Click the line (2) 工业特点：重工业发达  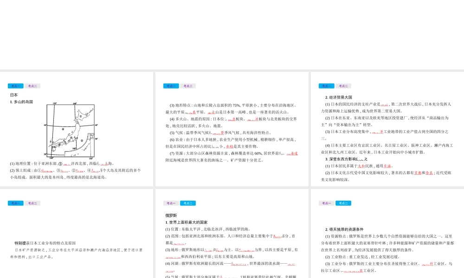[362, 257]
